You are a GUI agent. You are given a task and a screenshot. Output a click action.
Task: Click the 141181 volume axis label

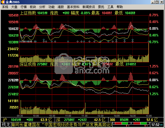click(x=13, y=101)
